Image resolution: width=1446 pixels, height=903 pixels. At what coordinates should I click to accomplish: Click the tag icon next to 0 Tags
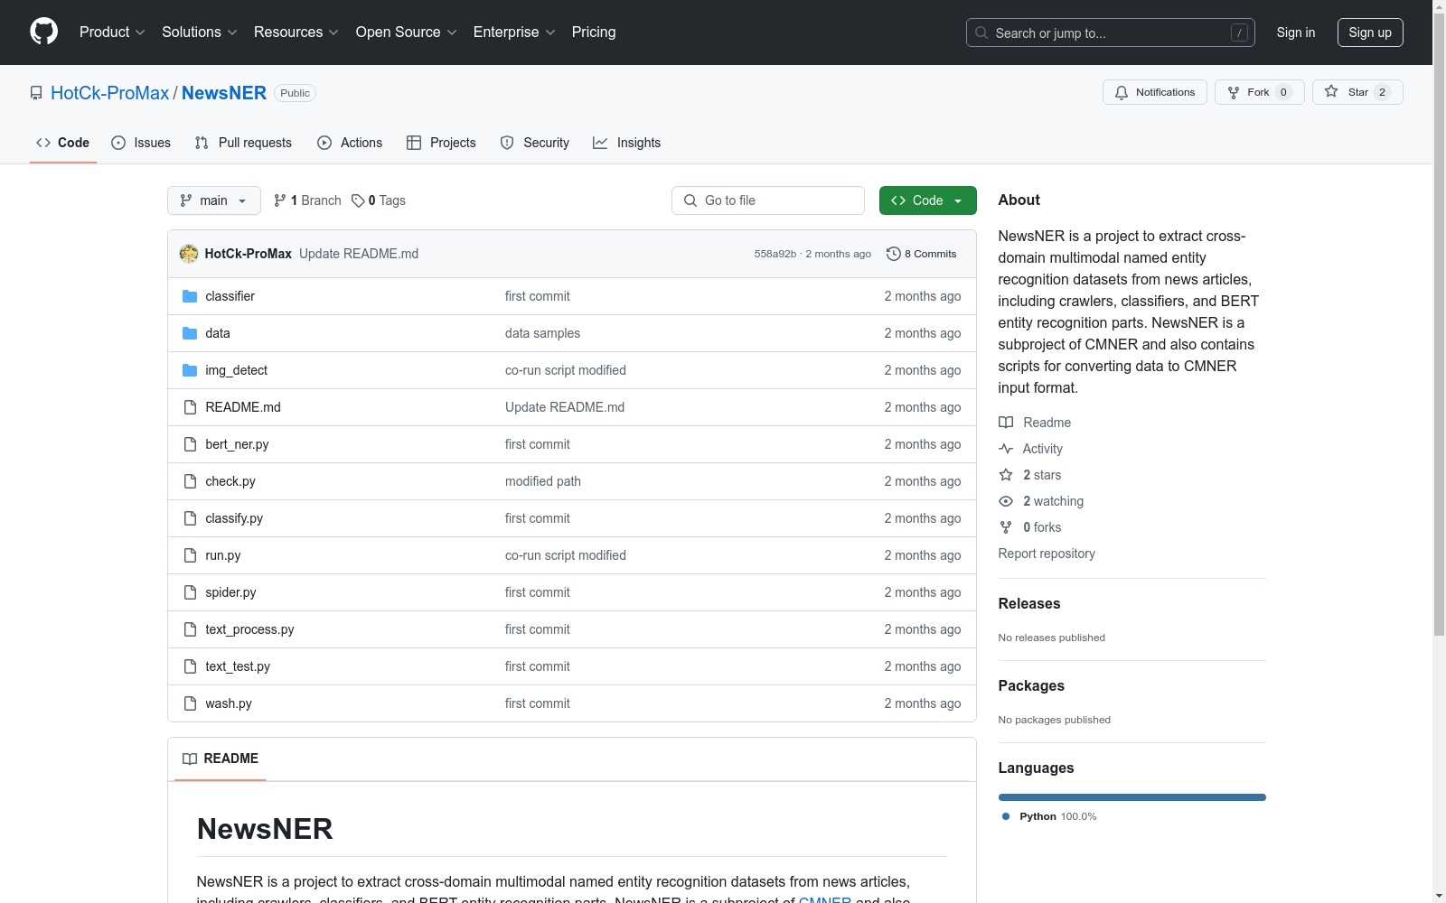(358, 200)
